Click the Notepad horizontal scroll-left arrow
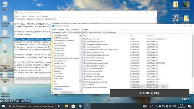 (x=15, y=79)
